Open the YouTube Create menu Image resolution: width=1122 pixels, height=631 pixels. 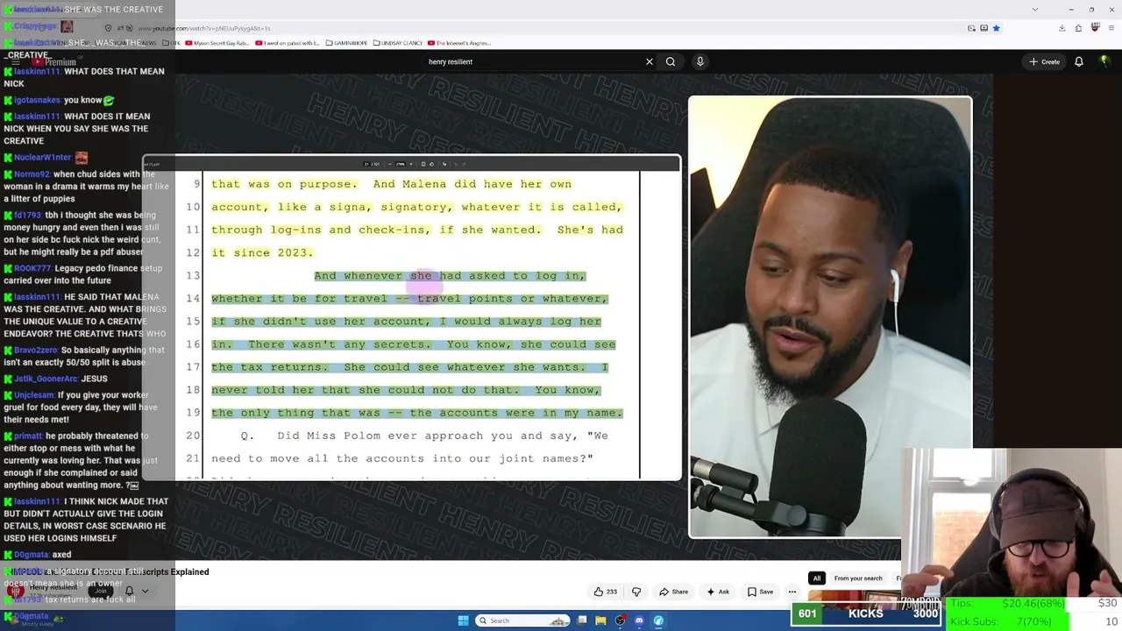pyautogui.click(x=1045, y=61)
